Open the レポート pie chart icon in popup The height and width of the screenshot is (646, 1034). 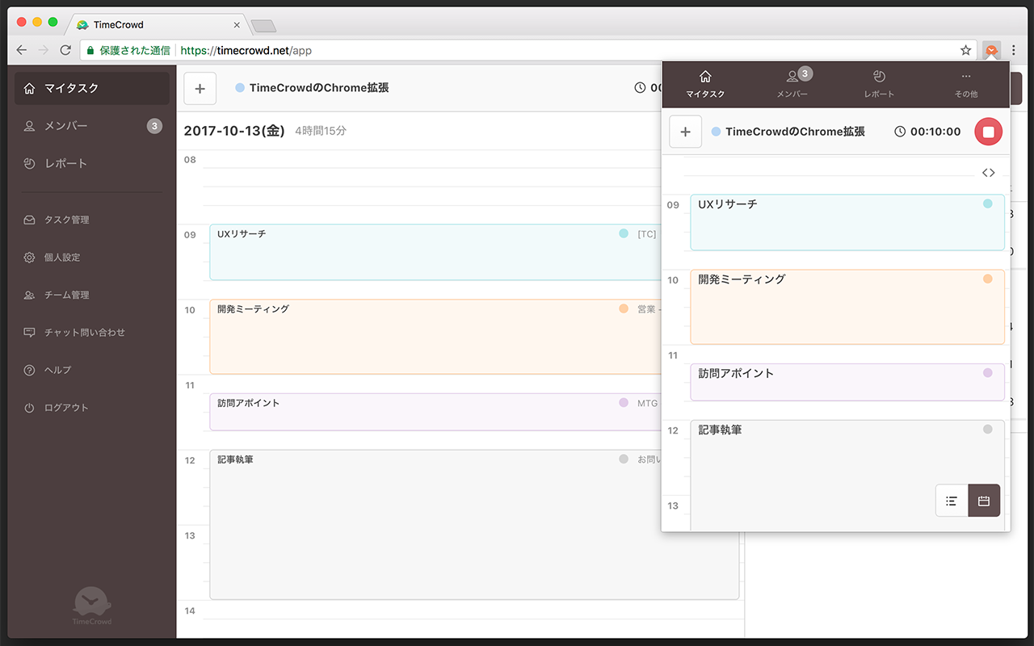(879, 84)
